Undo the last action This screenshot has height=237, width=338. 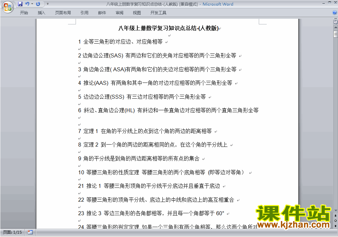(27, 4)
